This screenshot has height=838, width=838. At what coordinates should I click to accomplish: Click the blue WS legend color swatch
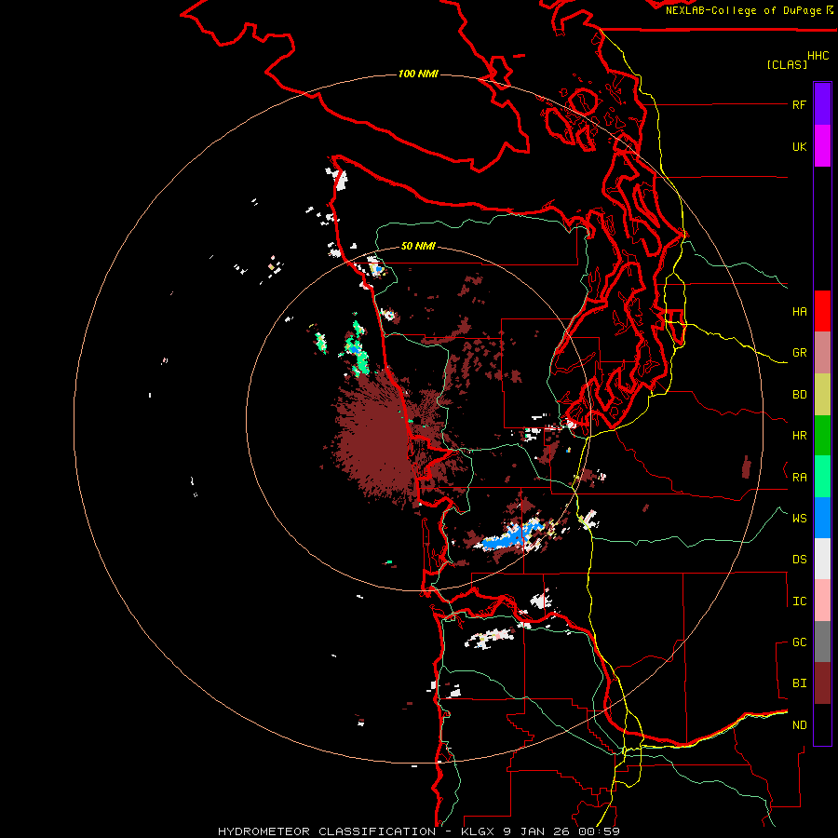[x=822, y=518]
